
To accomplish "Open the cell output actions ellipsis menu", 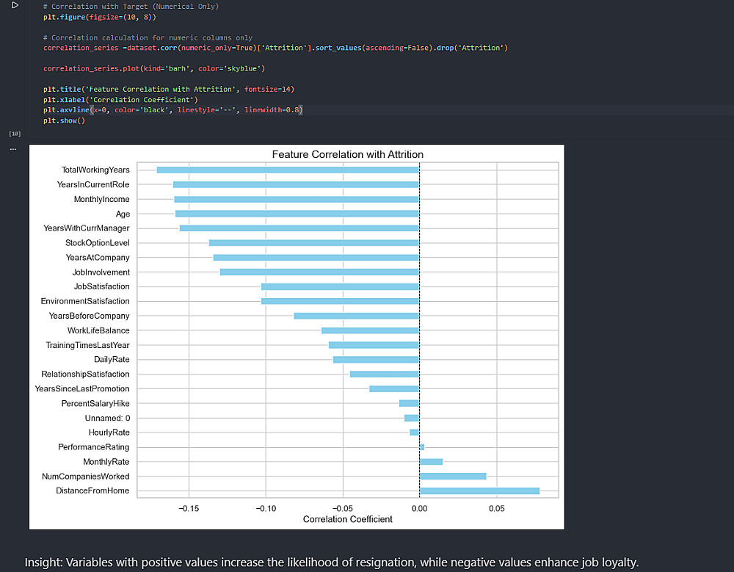I will tap(12, 149).
